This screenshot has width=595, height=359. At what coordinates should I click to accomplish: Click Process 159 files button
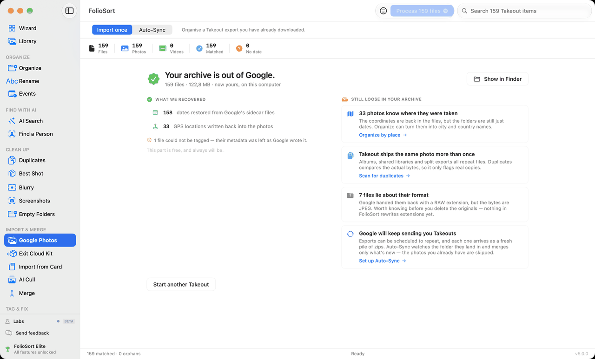coord(422,11)
